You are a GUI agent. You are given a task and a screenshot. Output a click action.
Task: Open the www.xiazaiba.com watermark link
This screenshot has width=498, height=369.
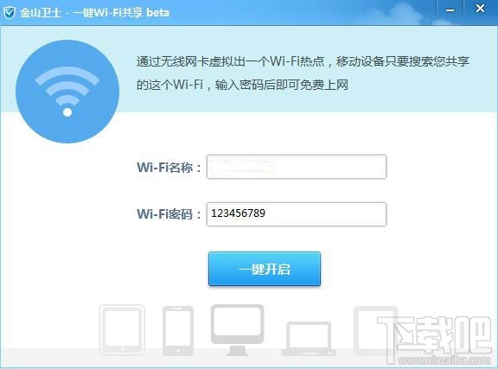(x=444, y=360)
